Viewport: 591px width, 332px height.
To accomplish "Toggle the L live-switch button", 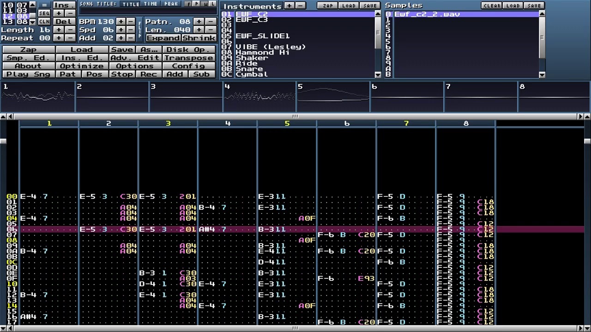I will (x=212, y=4).
